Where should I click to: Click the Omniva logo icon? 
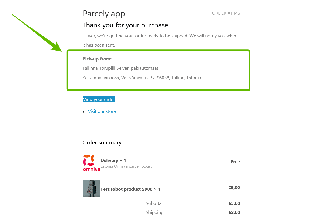91,163
